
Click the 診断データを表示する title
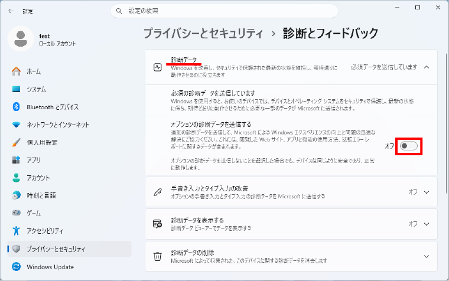[x=197, y=220]
